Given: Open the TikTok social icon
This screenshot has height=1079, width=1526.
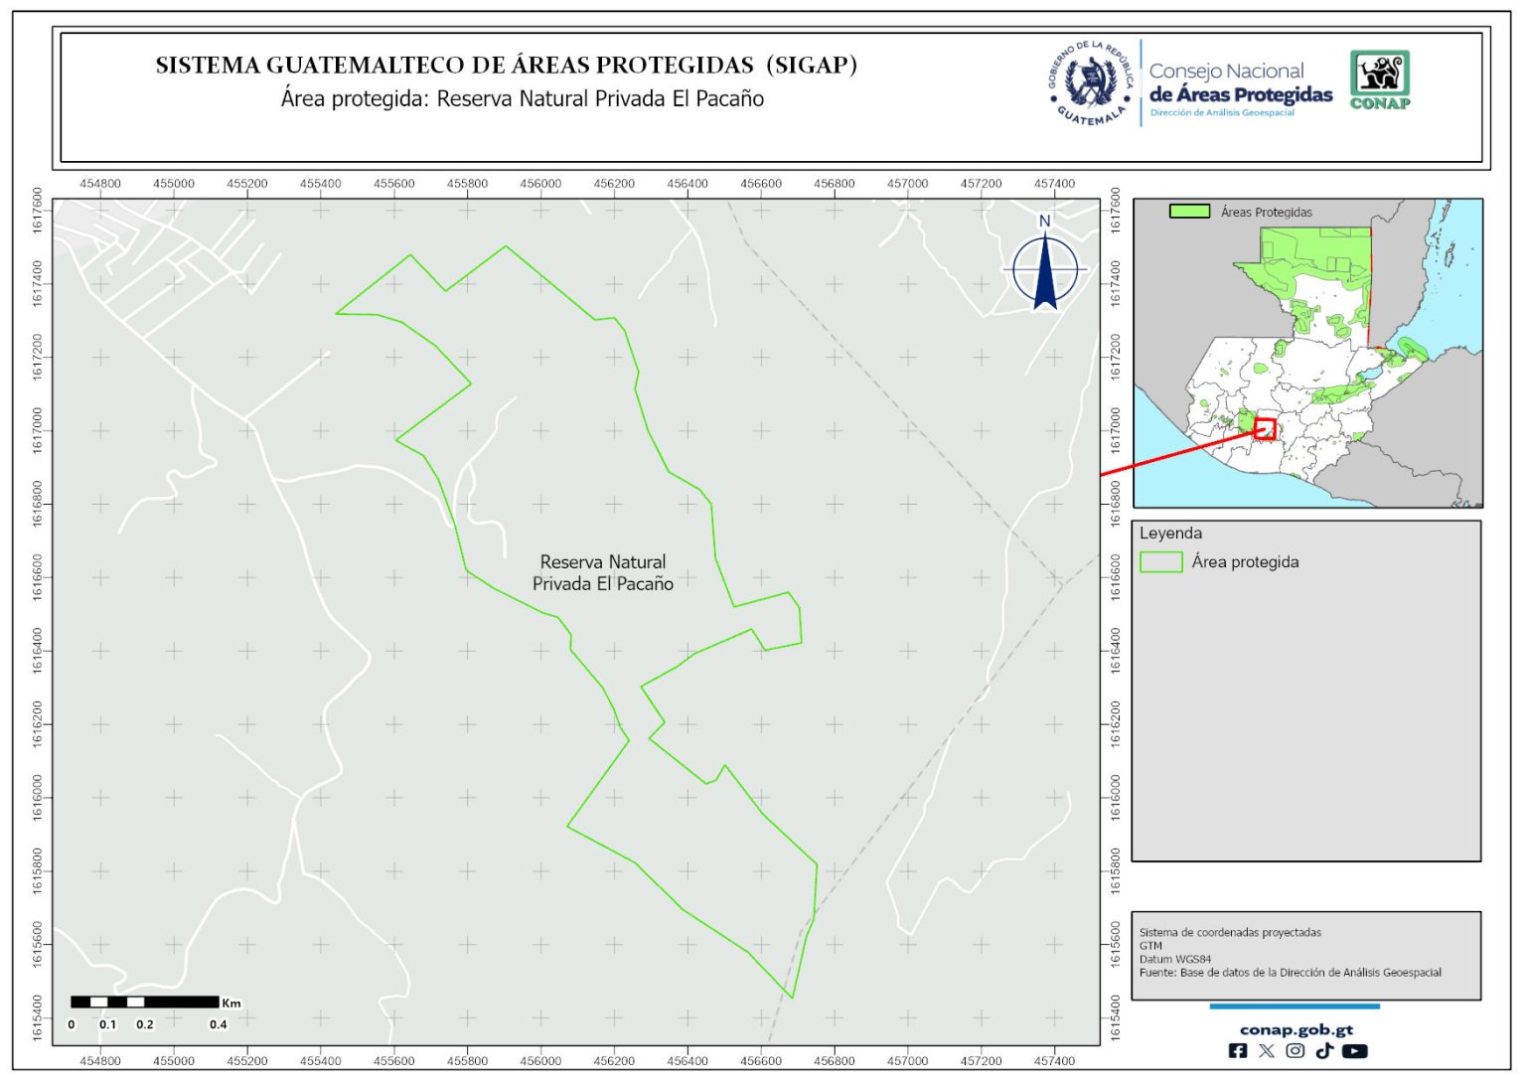Looking at the screenshot, I should (1324, 1051).
